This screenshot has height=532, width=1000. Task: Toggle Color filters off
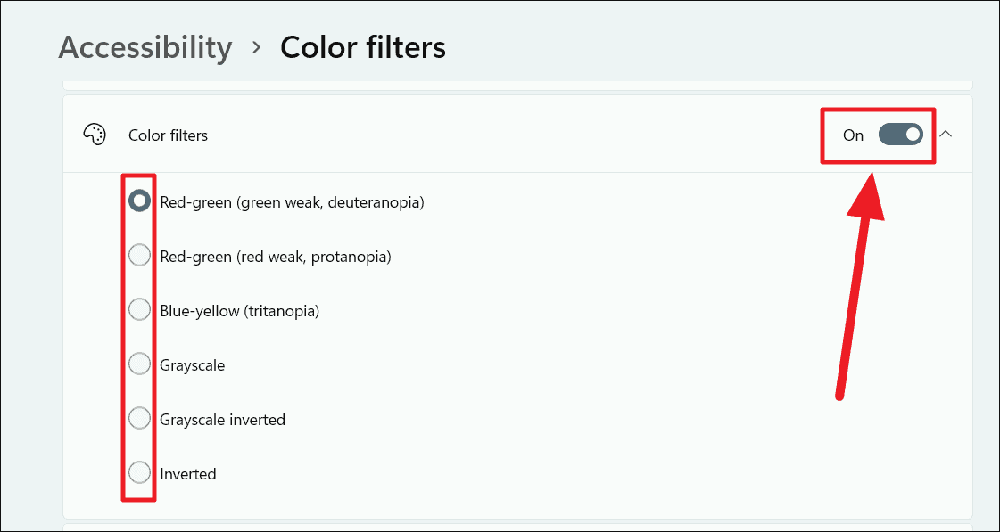click(900, 135)
